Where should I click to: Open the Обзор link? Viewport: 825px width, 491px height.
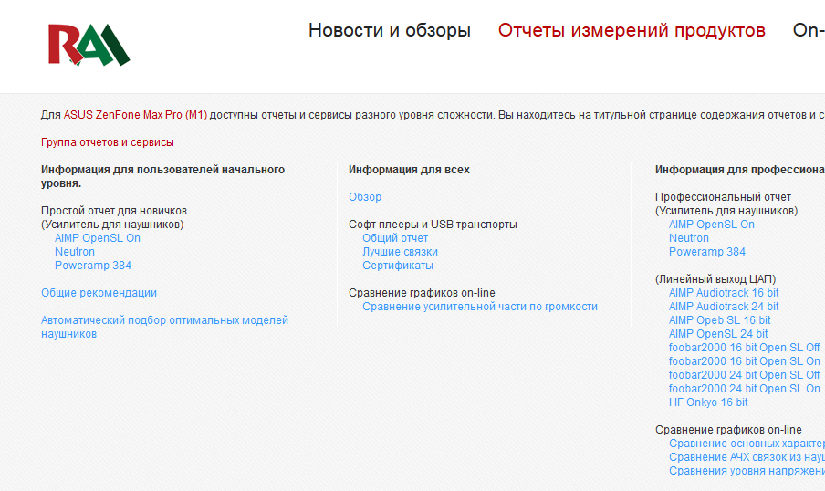tap(365, 197)
